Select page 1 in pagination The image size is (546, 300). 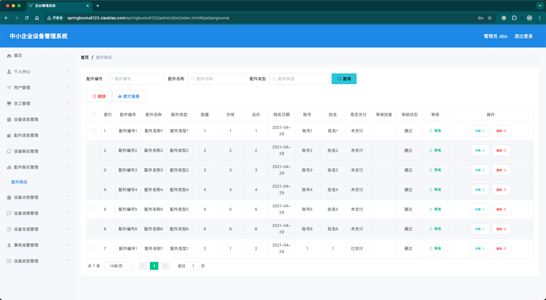point(154,266)
